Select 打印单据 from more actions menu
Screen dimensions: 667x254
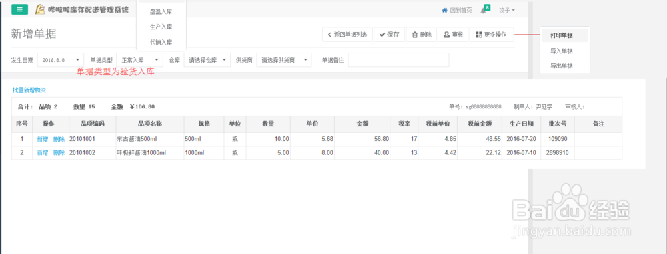pos(565,36)
